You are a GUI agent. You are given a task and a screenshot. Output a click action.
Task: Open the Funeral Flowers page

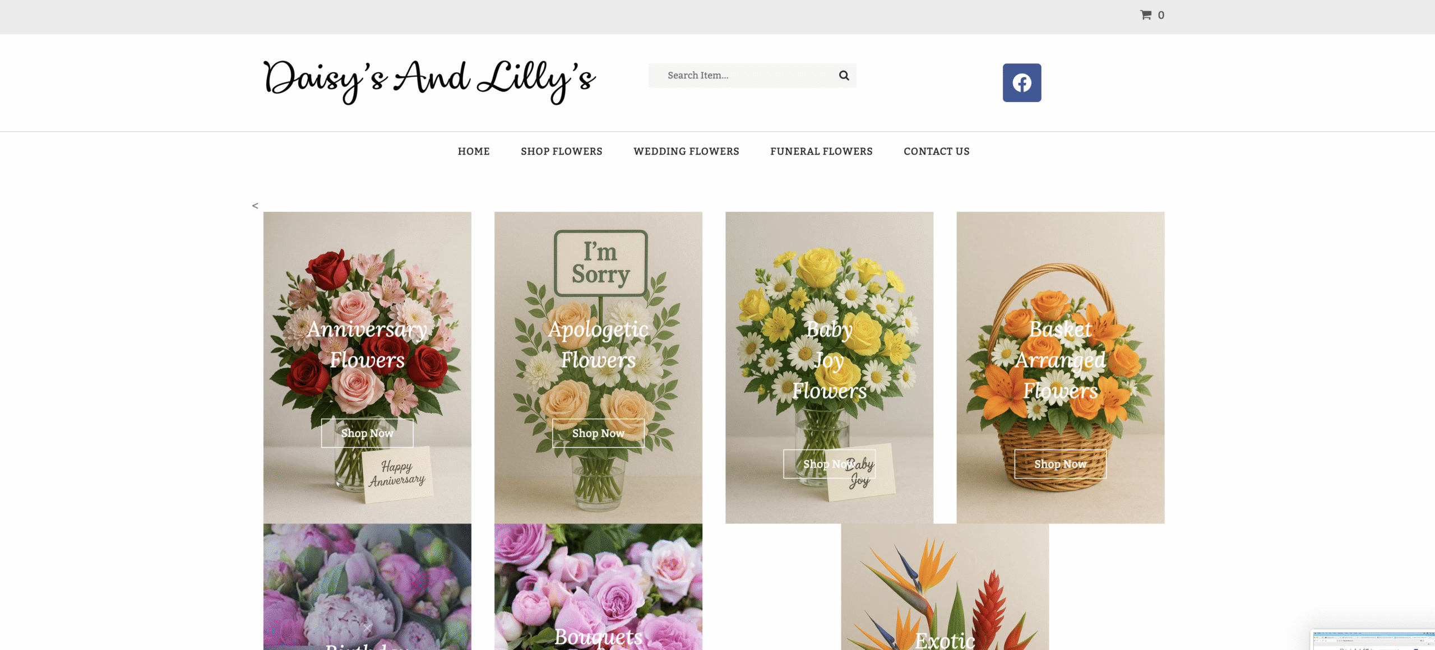coord(821,151)
